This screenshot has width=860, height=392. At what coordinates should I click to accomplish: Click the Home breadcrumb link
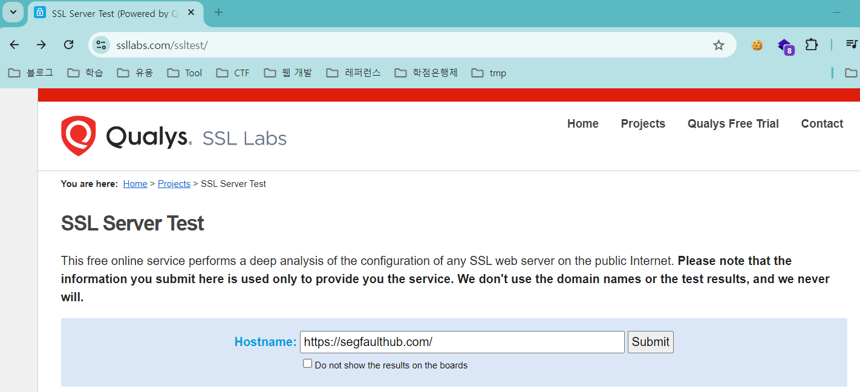click(x=135, y=184)
